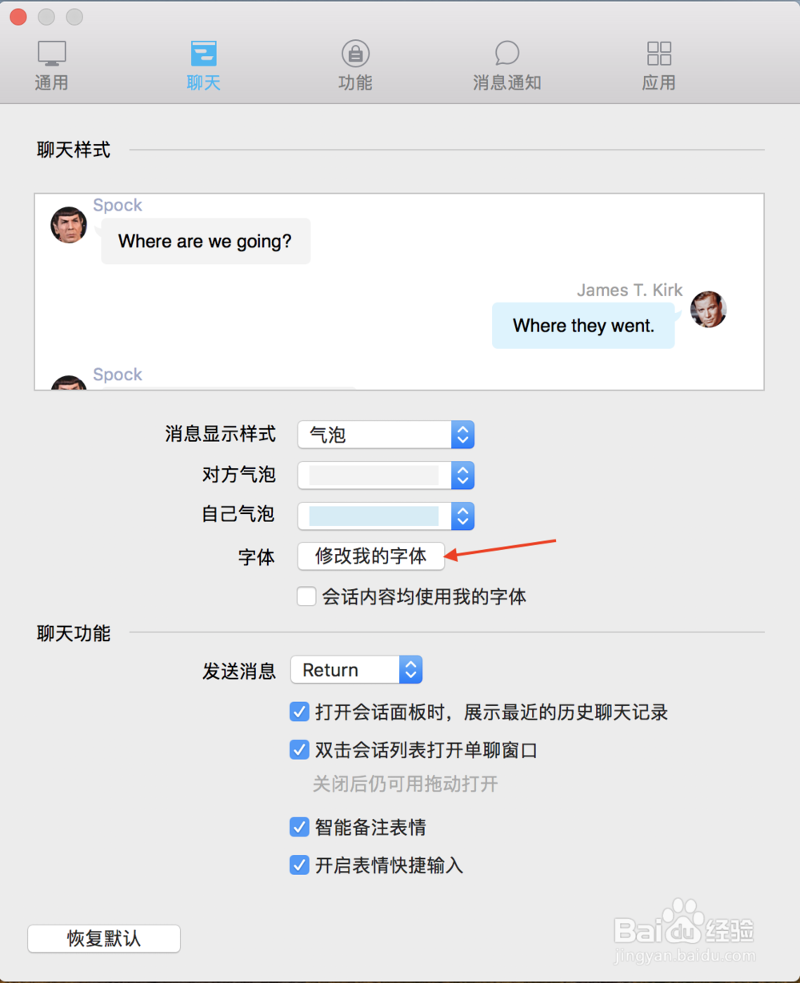Click the 消息显示样式 stepper arrows

[x=462, y=435]
